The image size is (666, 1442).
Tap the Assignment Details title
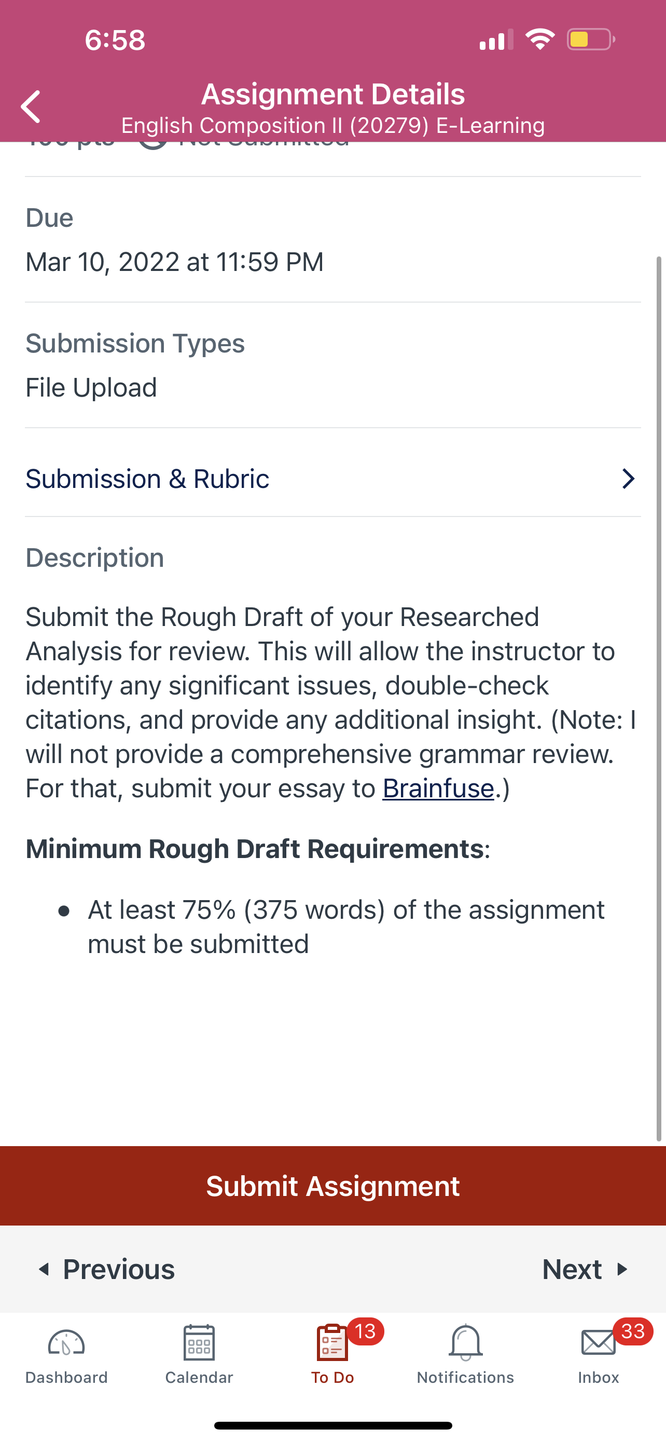pos(332,94)
